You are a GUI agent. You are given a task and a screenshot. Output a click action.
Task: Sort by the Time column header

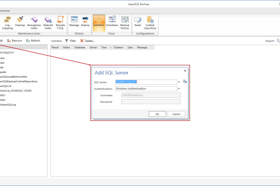(104, 47)
